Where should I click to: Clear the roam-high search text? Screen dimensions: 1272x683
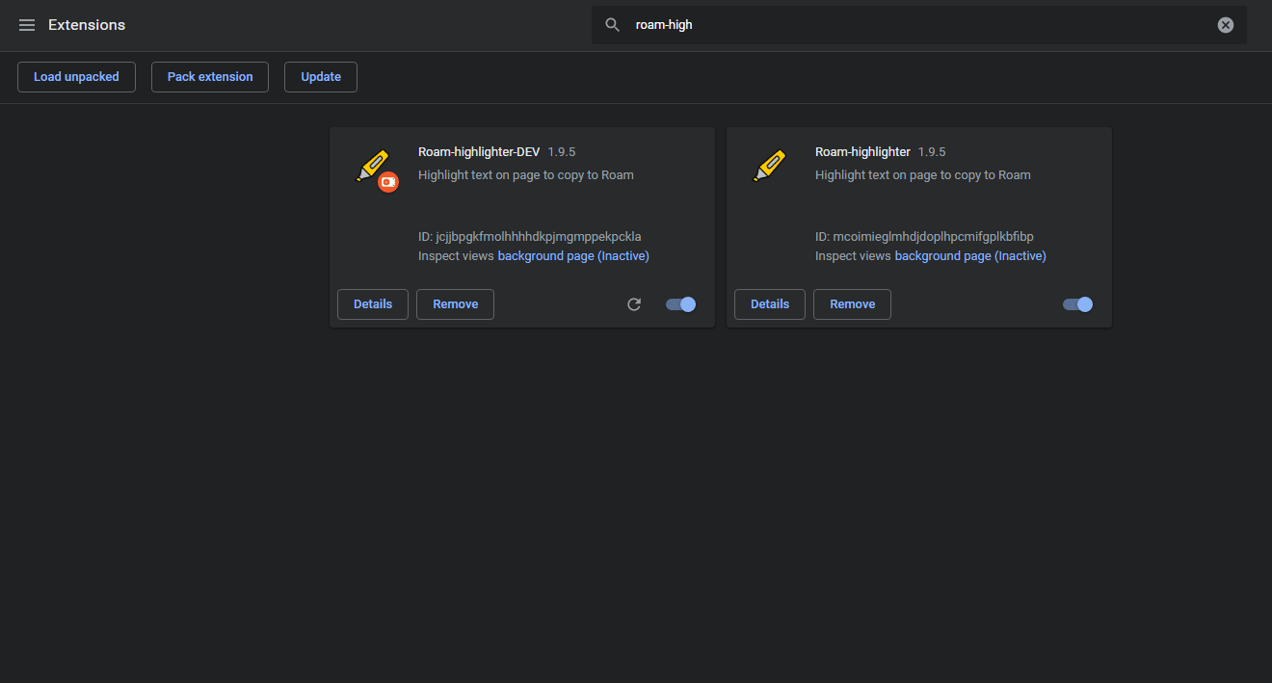[x=1225, y=25]
